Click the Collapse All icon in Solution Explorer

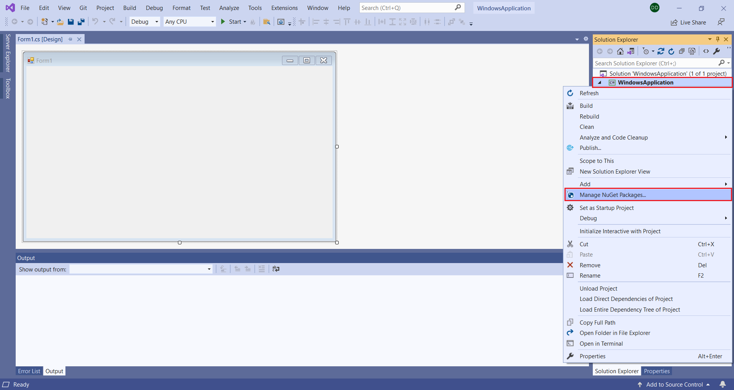coord(682,51)
